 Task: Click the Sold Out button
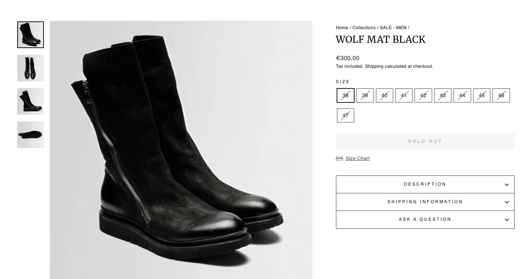coord(425,141)
